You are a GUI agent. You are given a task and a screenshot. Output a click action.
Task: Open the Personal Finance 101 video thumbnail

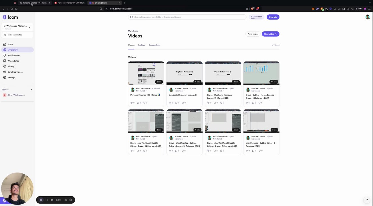146,73
